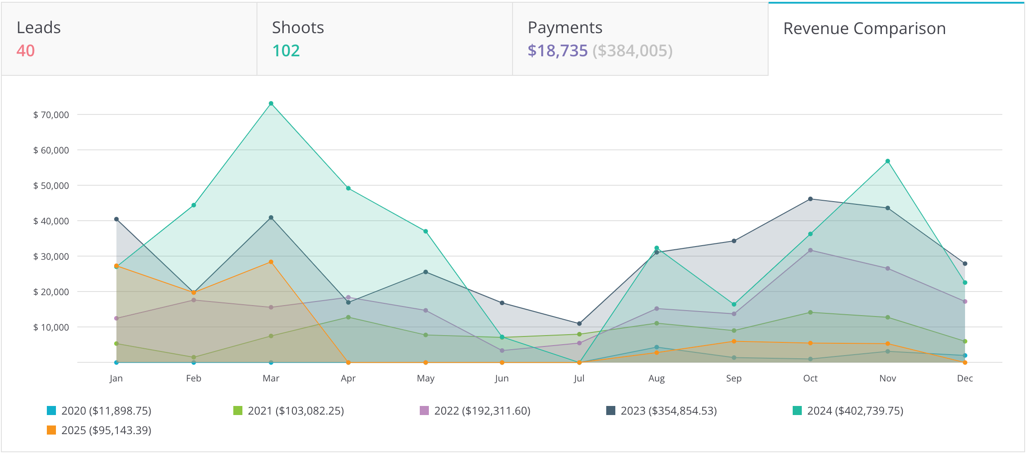Click the 2022 purple legend swatch

click(x=424, y=410)
